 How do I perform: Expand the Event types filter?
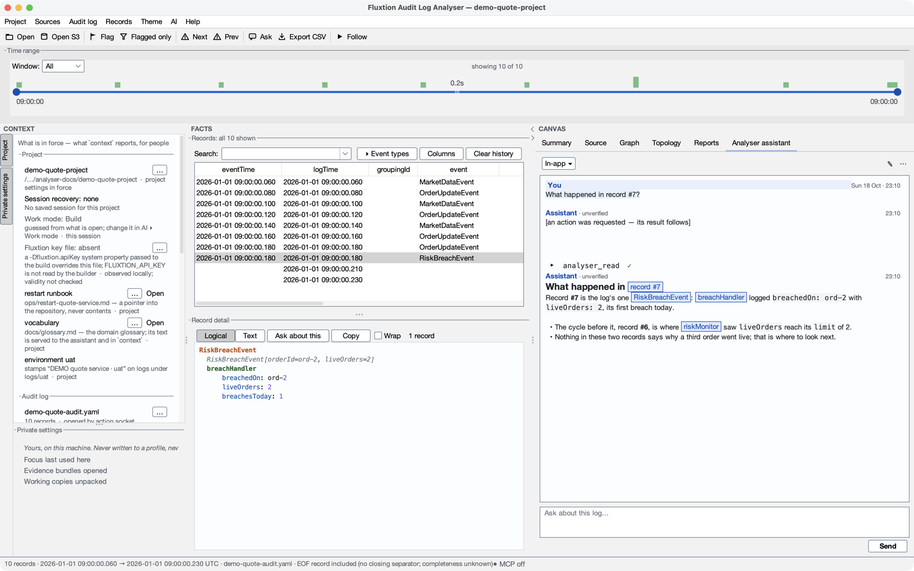click(x=387, y=154)
